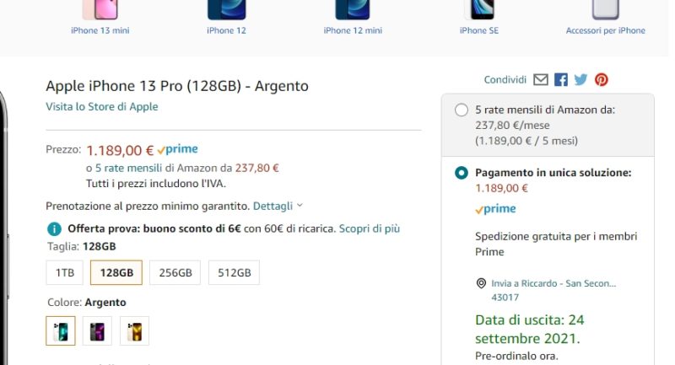
Task: Select 5 rate mensili payment option
Action: point(462,110)
